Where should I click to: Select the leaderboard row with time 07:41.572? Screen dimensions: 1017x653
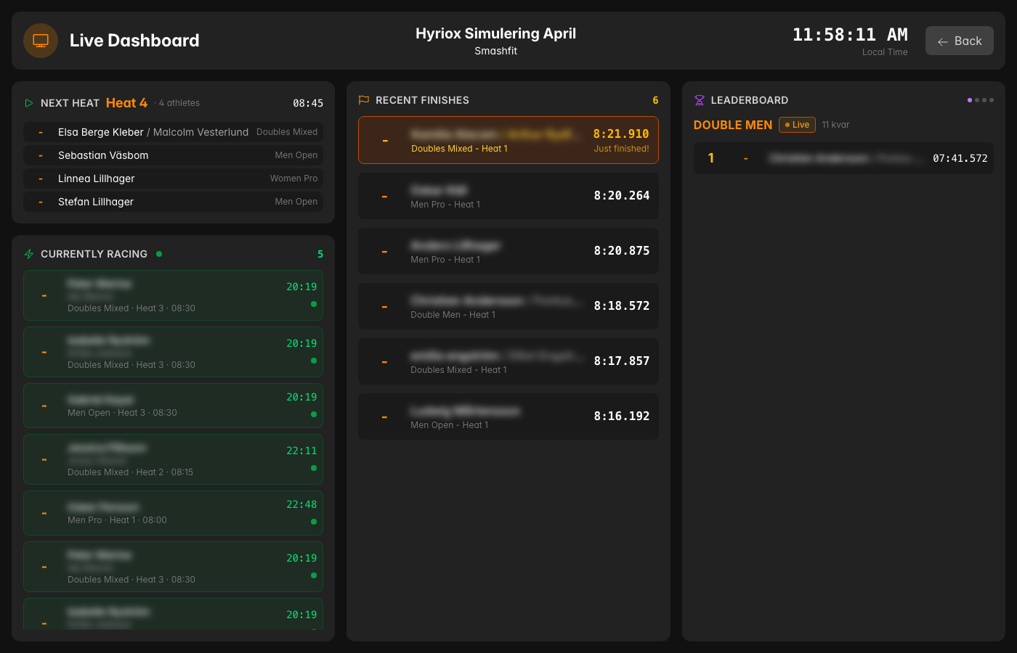click(843, 158)
